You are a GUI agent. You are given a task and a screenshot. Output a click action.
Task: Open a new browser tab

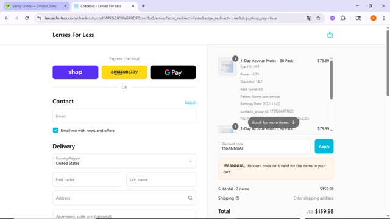[143, 6]
